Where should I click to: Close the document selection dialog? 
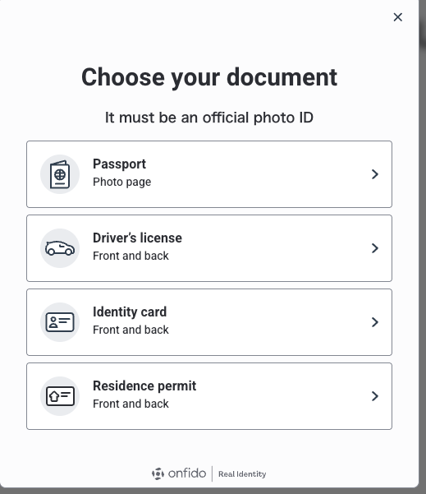[x=398, y=17]
